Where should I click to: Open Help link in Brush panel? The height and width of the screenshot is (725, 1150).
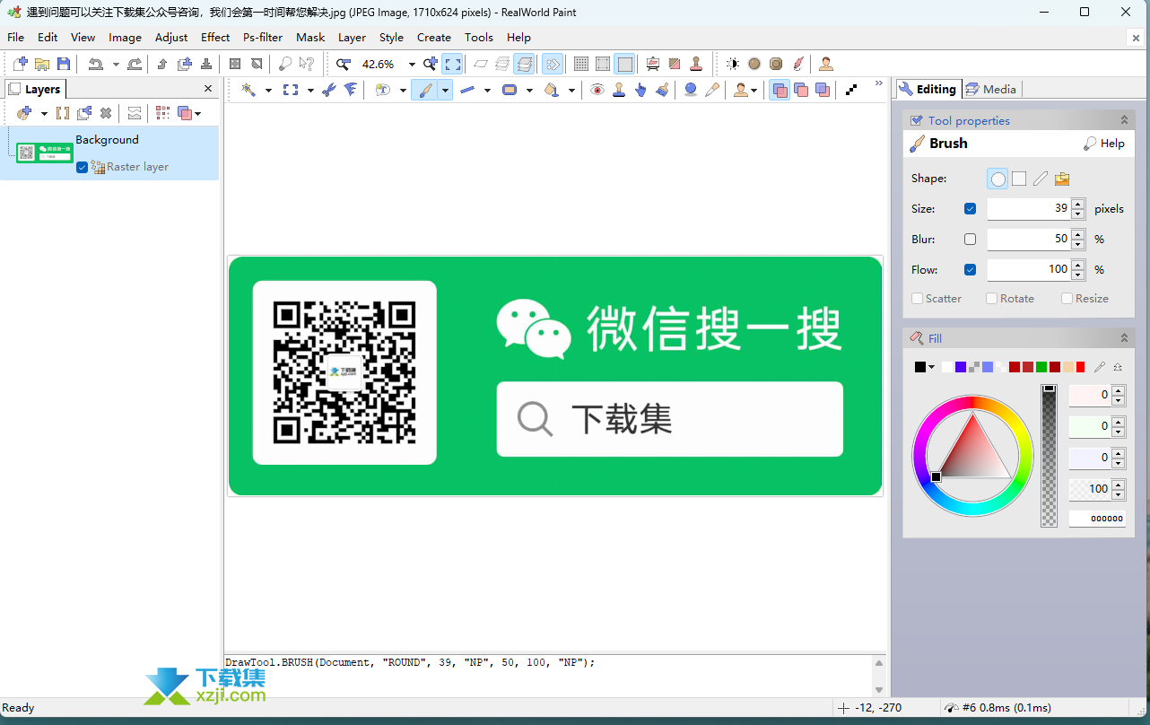[x=1104, y=144]
